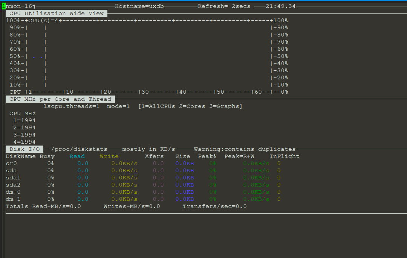Click the lscpu.threads=1 label
The image size is (407, 258).
click(71, 106)
